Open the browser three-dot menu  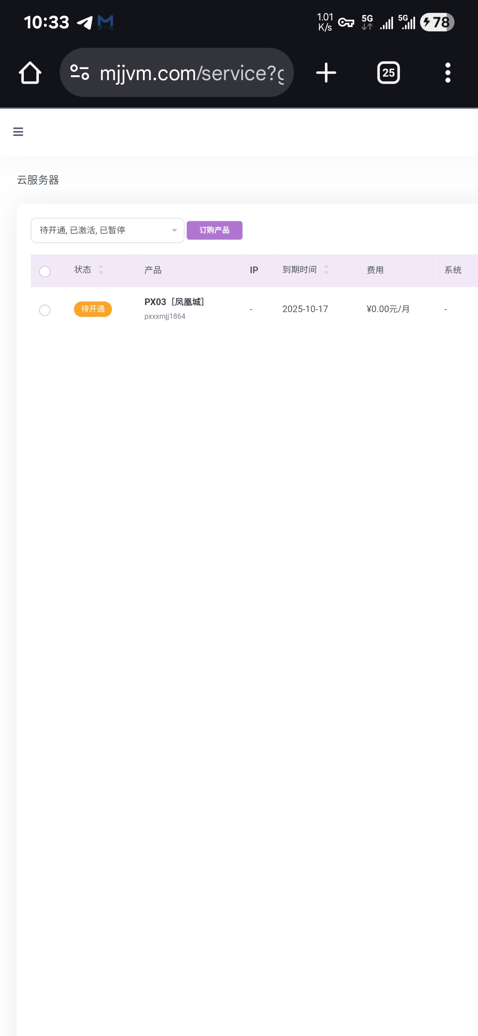[x=447, y=73]
